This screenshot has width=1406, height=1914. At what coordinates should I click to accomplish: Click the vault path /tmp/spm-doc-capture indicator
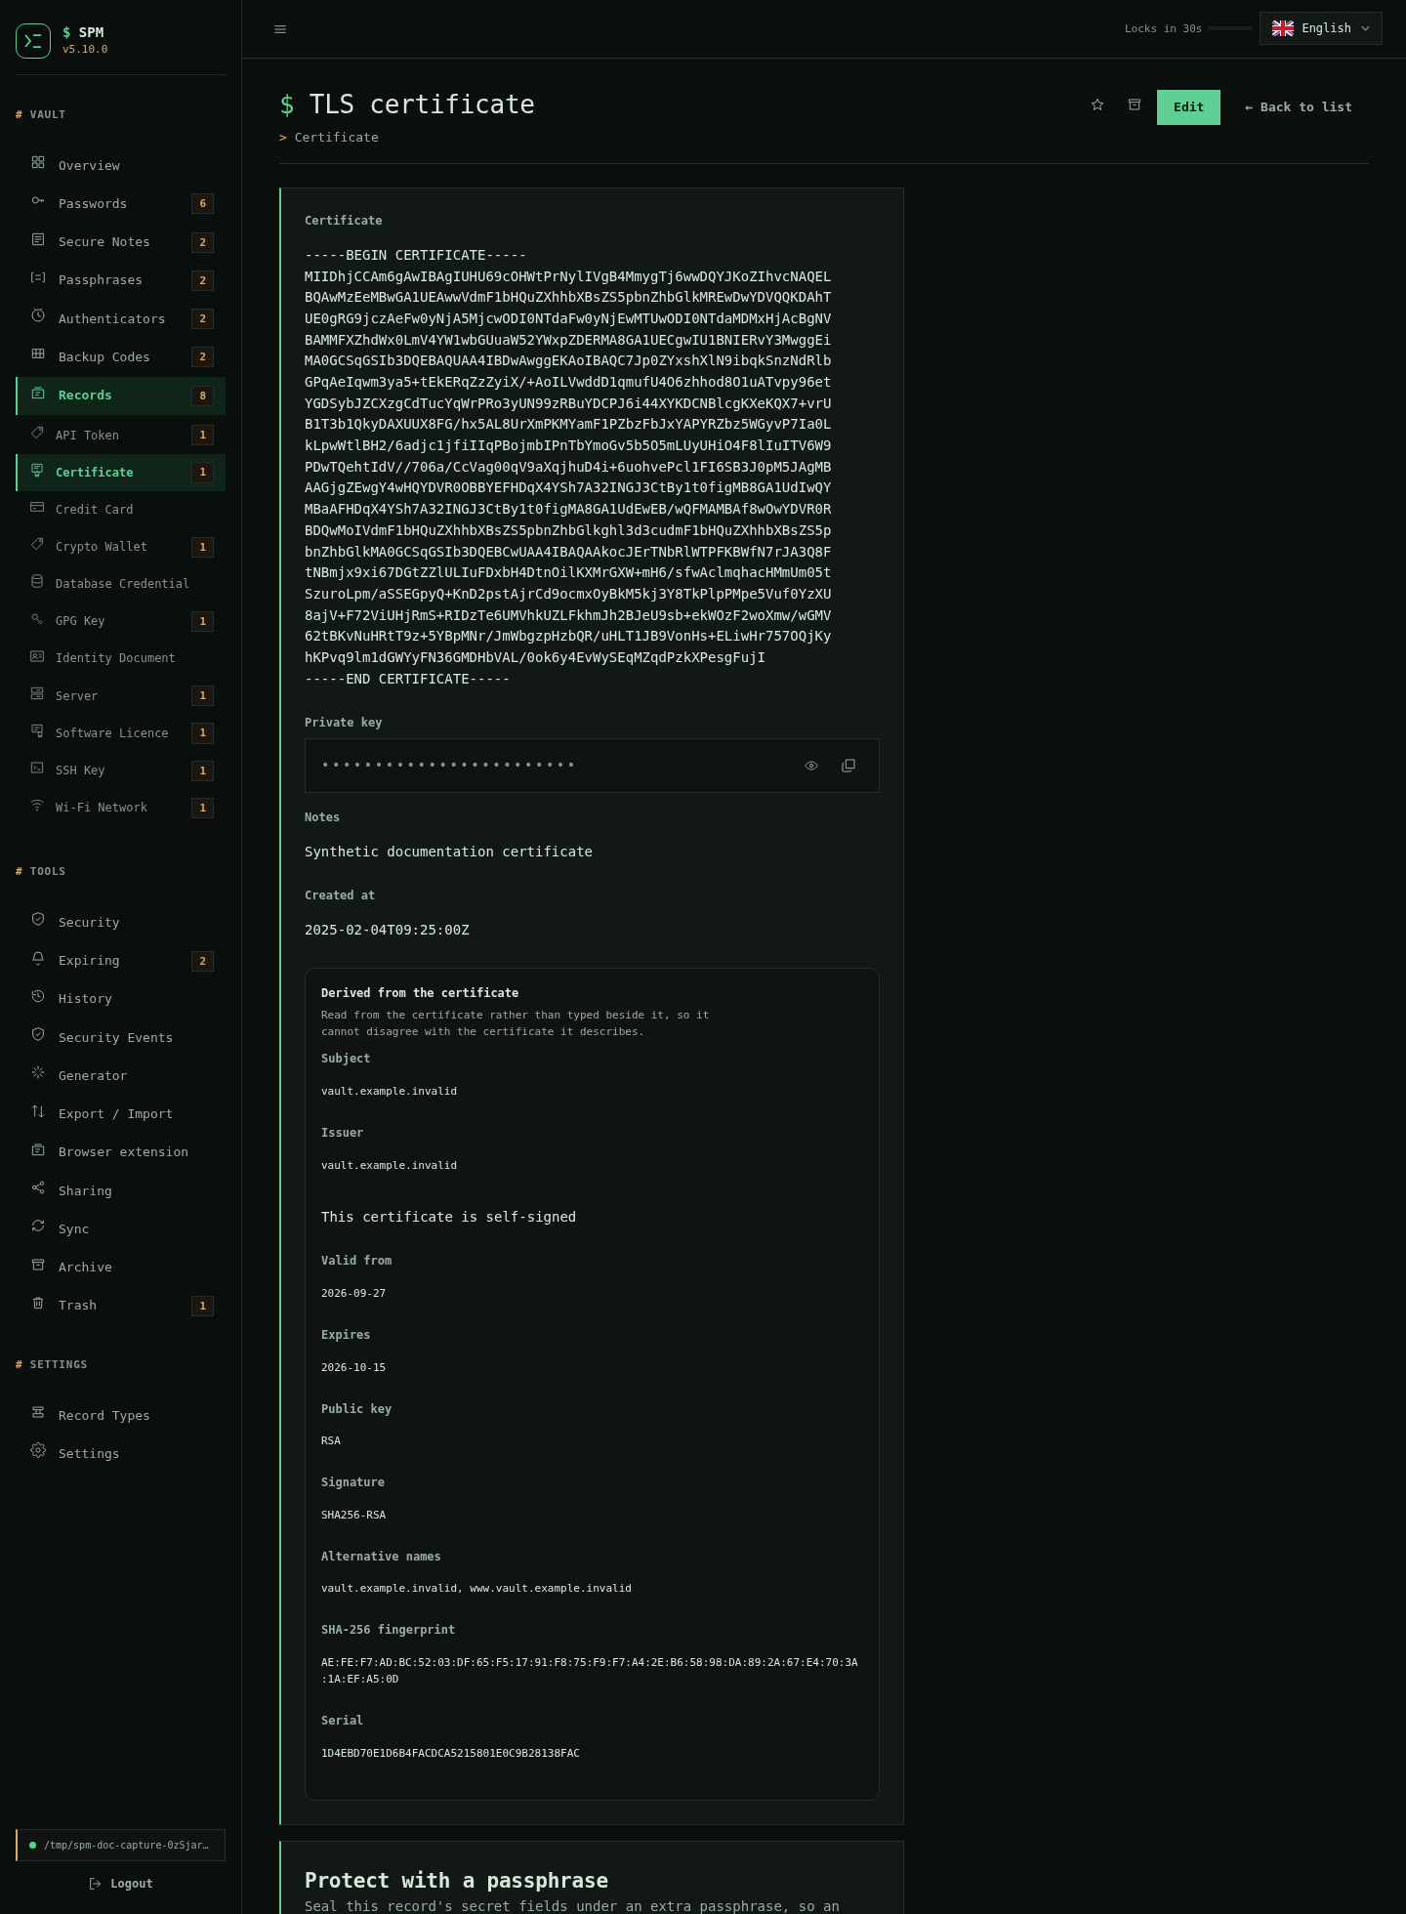click(121, 1846)
